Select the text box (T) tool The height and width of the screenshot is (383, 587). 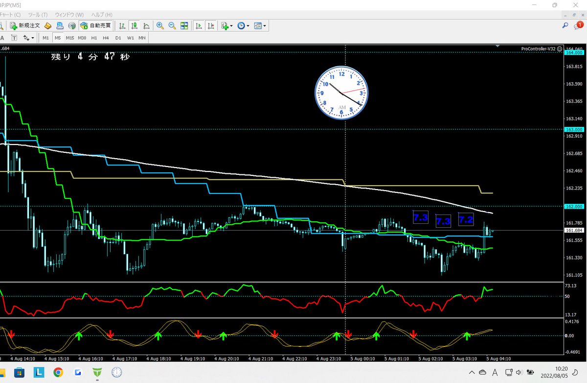14,38
